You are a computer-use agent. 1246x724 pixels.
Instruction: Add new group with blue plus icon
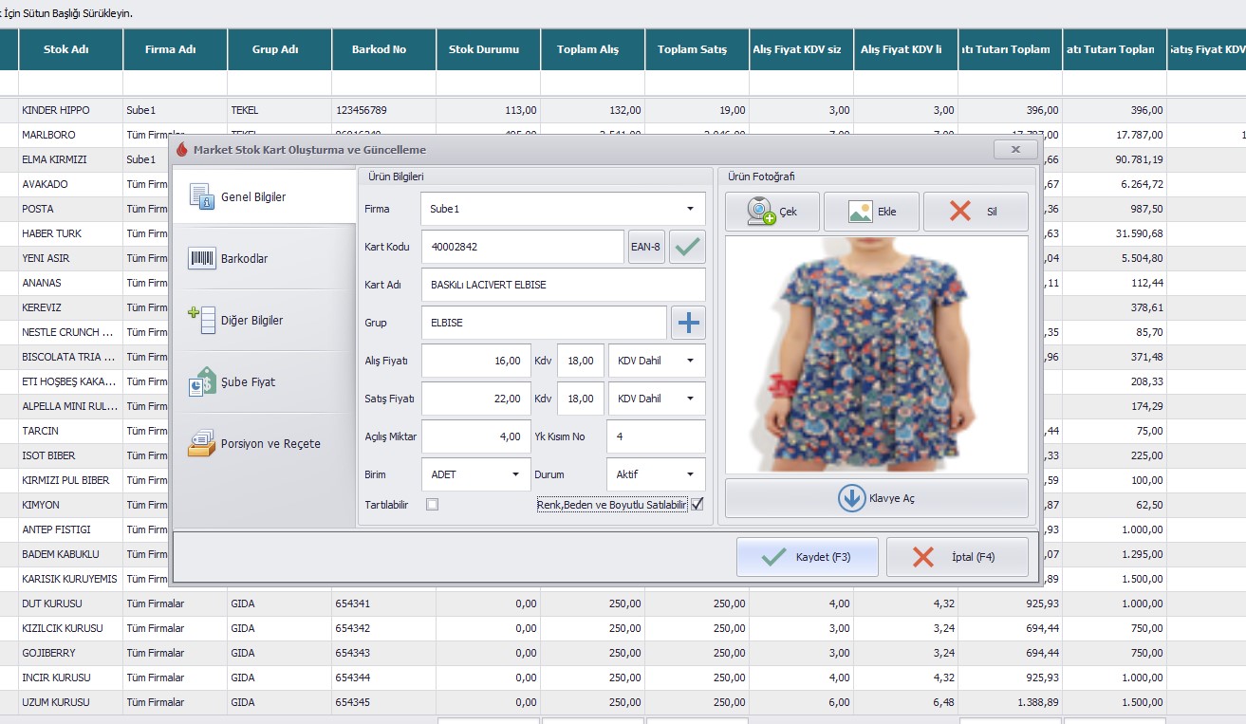click(689, 323)
